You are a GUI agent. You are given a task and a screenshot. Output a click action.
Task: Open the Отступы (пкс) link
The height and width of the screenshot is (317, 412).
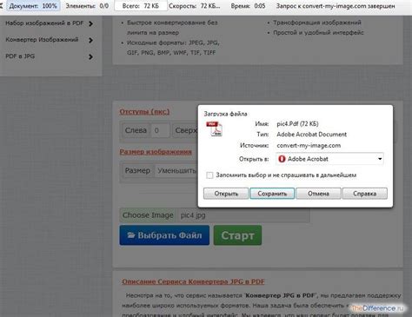(144, 112)
